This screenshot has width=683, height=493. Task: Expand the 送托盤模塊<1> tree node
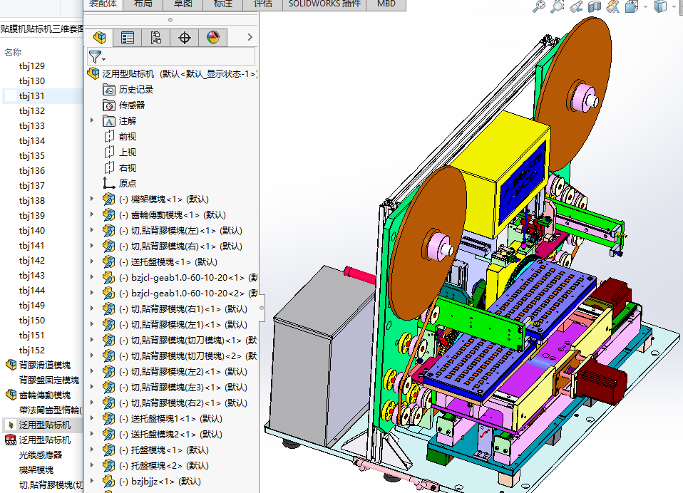tap(92, 261)
